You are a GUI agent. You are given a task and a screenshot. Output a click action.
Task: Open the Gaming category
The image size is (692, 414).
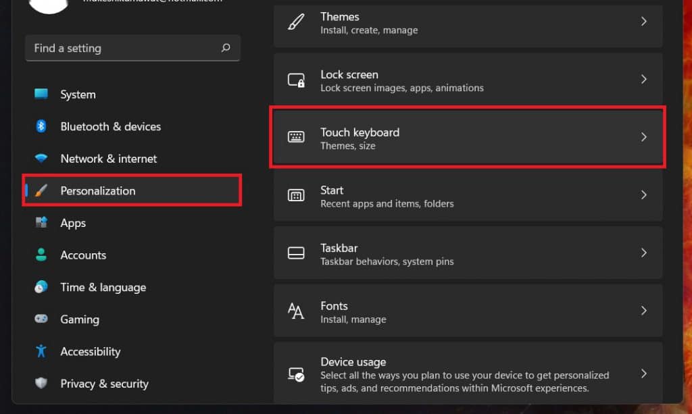click(x=132, y=319)
